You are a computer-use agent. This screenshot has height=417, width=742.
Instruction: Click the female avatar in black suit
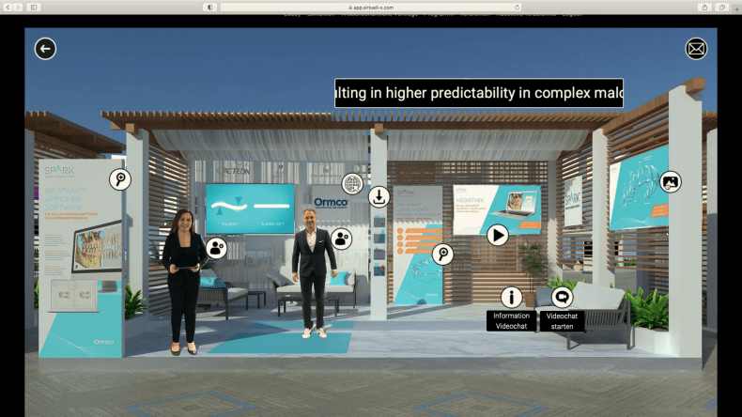[x=183, y=282]
